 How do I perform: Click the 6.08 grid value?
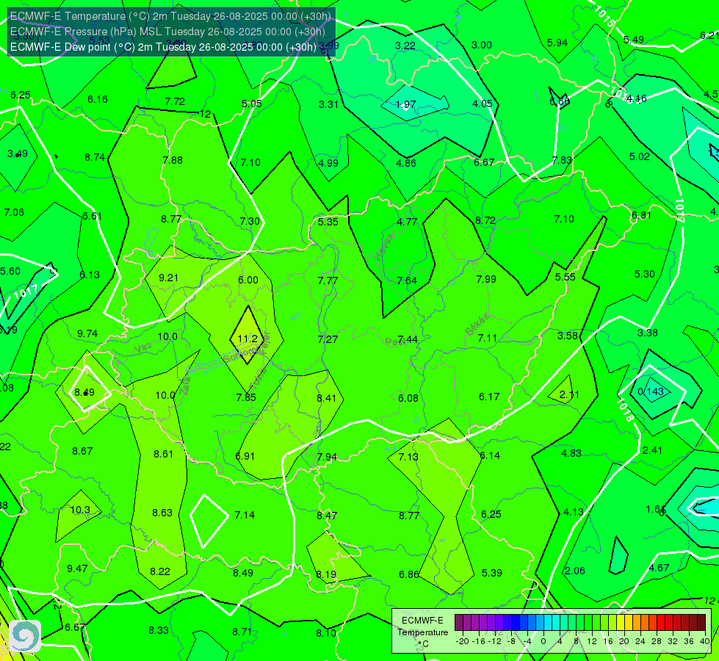(x=408, y=397)
